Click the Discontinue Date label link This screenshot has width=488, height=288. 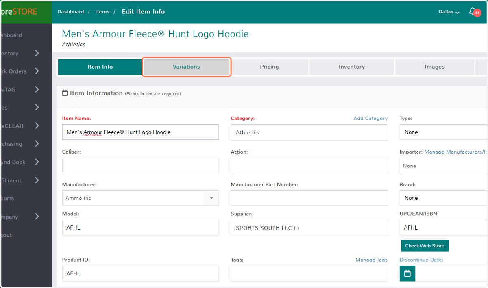point(421,260)
